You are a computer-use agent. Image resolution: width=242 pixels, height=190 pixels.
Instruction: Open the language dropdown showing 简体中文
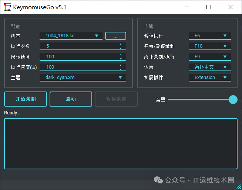point(209,67)
